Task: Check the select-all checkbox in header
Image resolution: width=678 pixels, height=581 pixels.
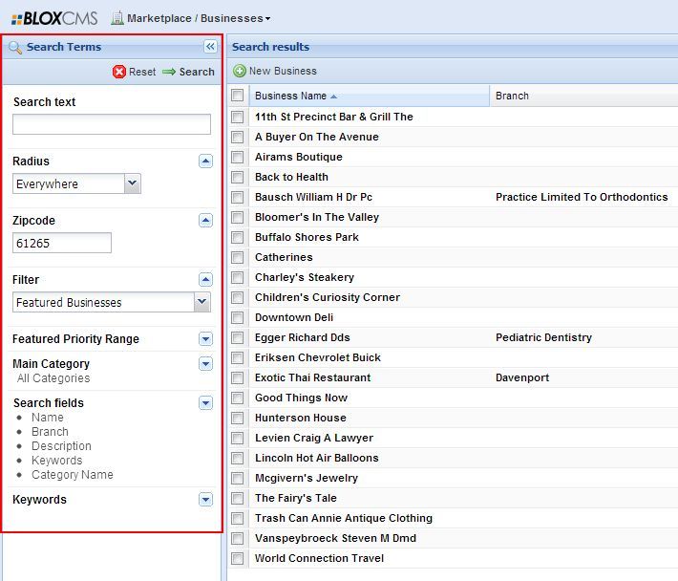Action: tap(237, 96)
